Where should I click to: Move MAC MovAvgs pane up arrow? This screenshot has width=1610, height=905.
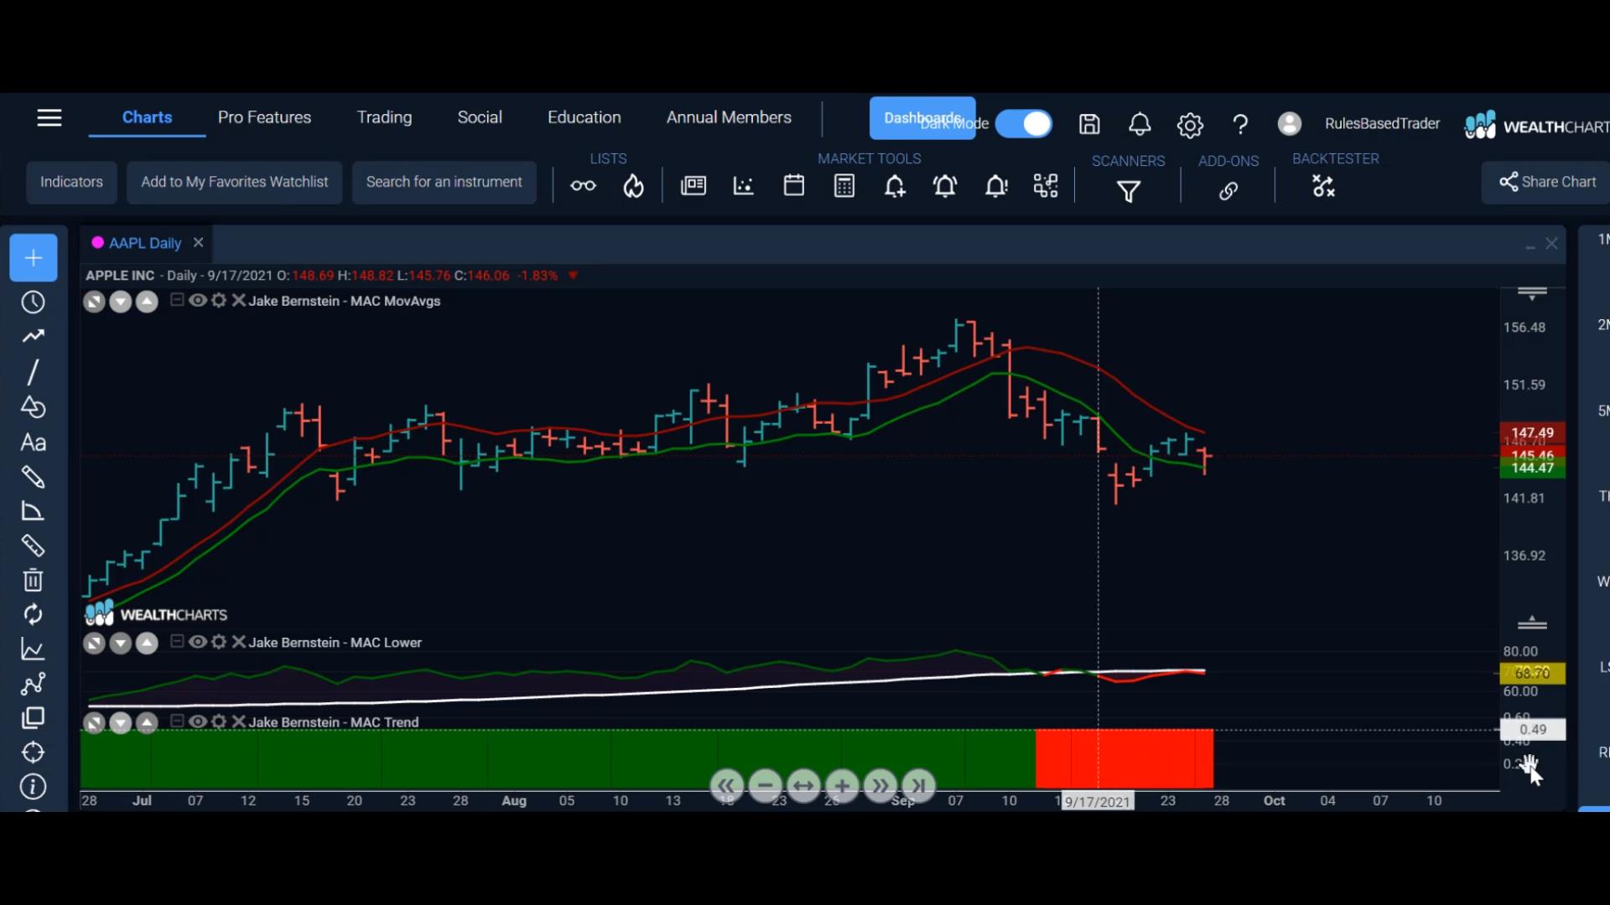pos(147,302)
